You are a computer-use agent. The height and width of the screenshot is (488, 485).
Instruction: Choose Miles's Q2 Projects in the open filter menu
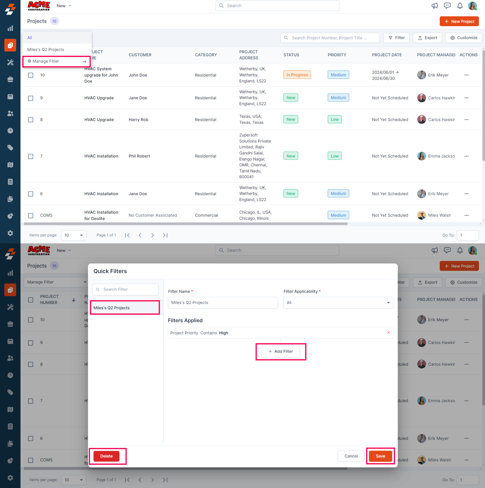[57, 50]
